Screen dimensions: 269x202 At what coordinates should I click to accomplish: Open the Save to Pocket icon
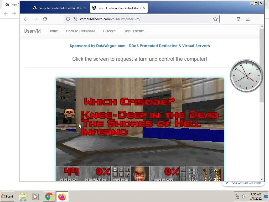(239, 19)
